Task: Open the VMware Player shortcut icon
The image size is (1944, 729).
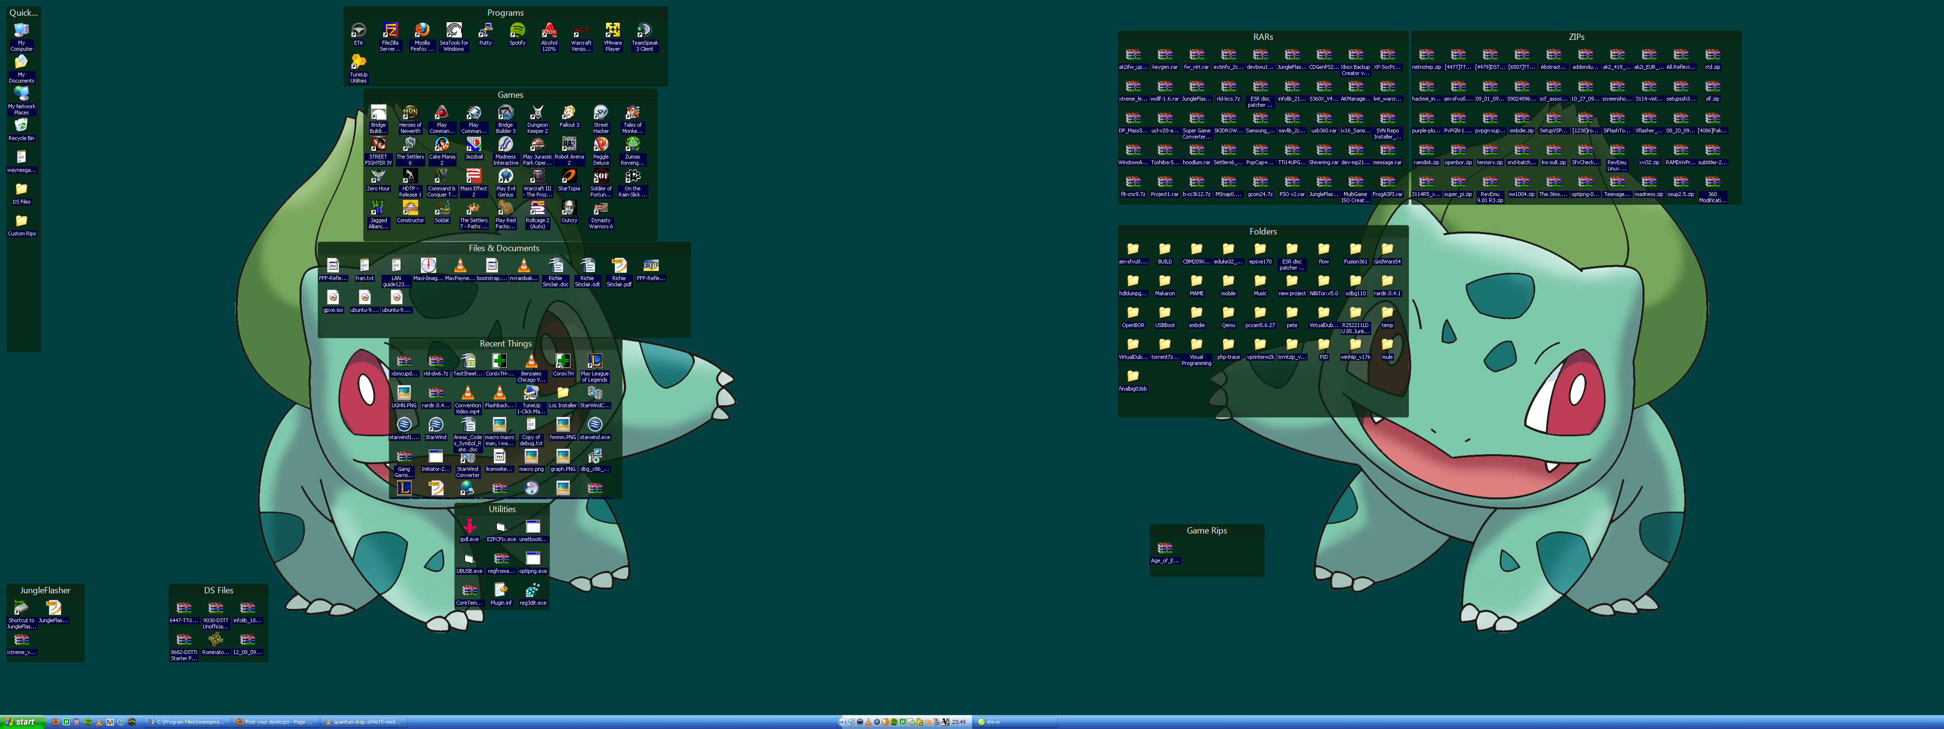Action: point(613,31)
